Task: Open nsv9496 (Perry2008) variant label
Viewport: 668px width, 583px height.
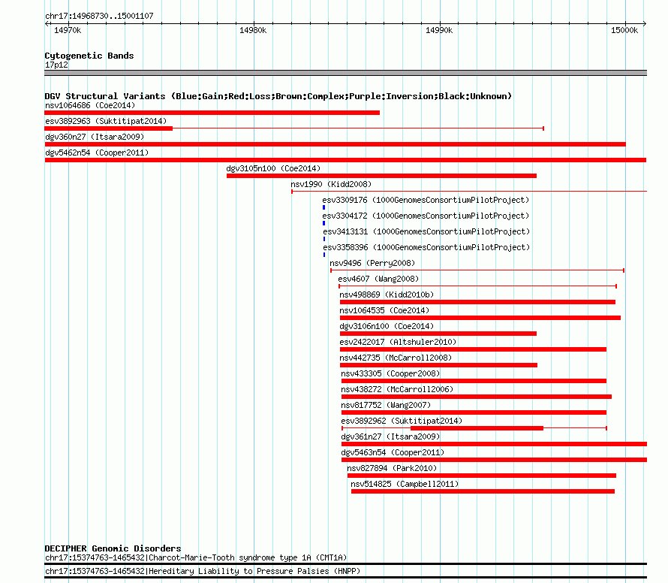Action: tap(372, 263)
